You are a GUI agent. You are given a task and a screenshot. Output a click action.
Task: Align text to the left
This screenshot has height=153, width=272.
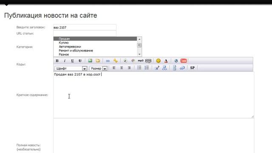[114, 68]
